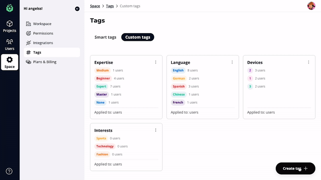Open Projects in the left sidebar
321x180 pixels.
10,26
